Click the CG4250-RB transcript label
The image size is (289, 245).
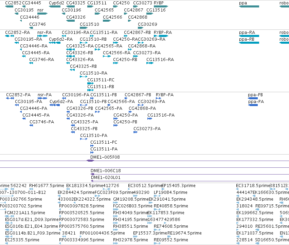click(x=125, y=60)
